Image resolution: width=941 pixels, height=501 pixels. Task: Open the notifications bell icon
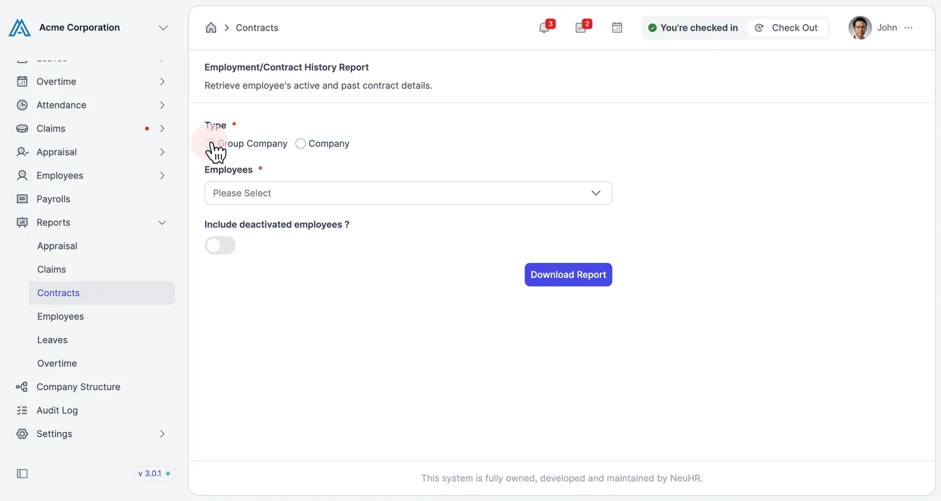544,27
